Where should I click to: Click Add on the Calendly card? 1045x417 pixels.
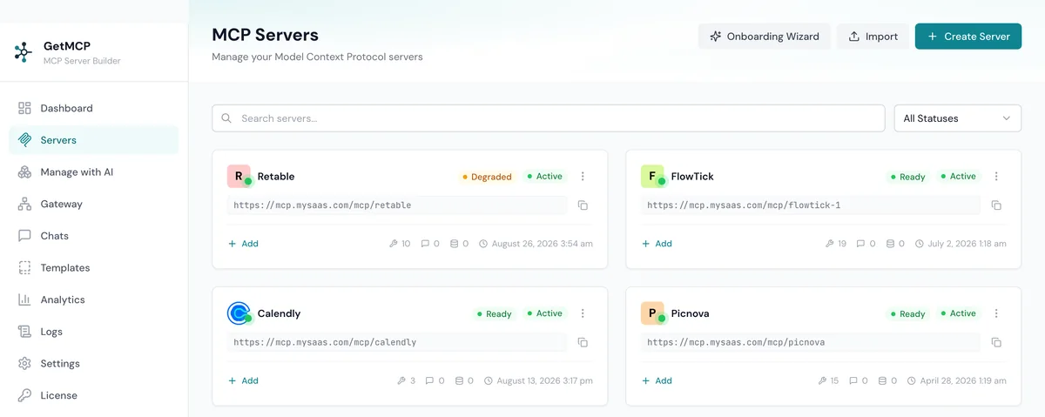(x=243, y=380)
